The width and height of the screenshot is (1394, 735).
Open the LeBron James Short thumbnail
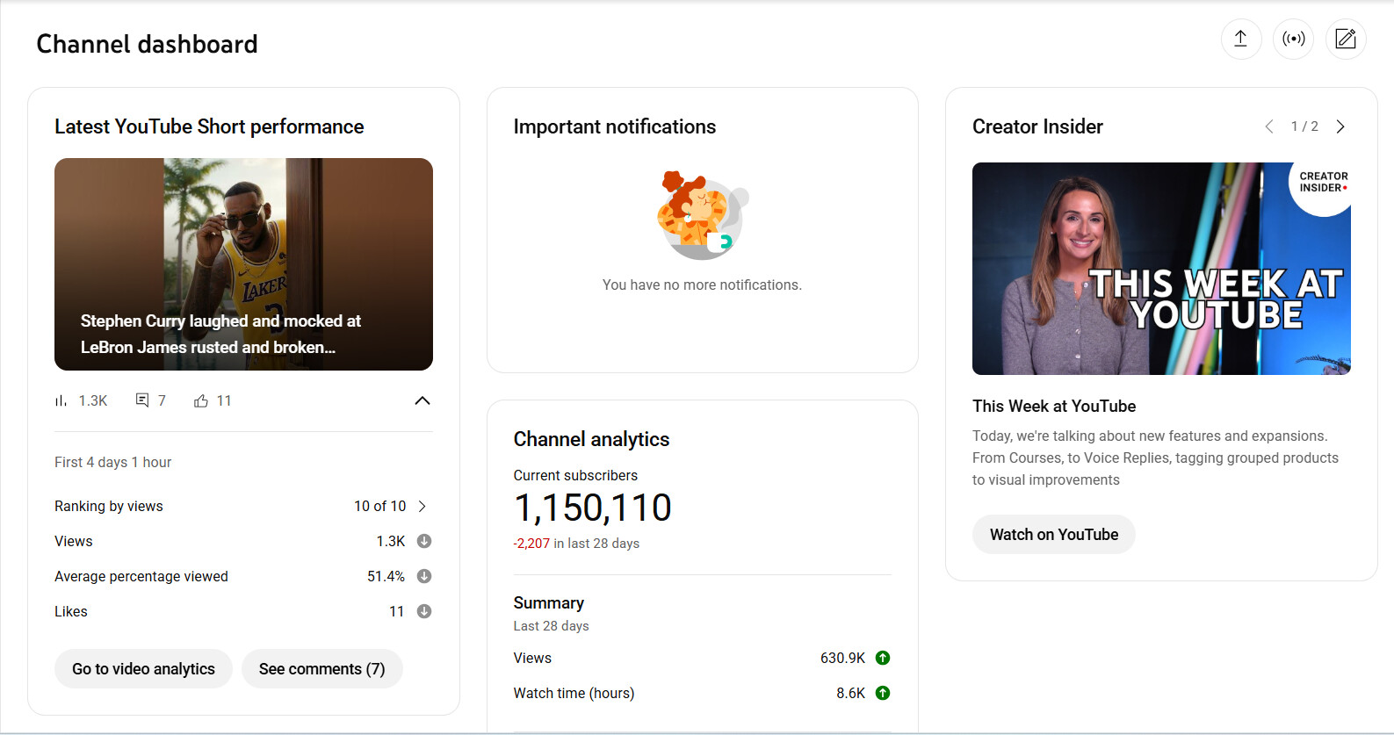pyautogui.click(x=243, y=263)
